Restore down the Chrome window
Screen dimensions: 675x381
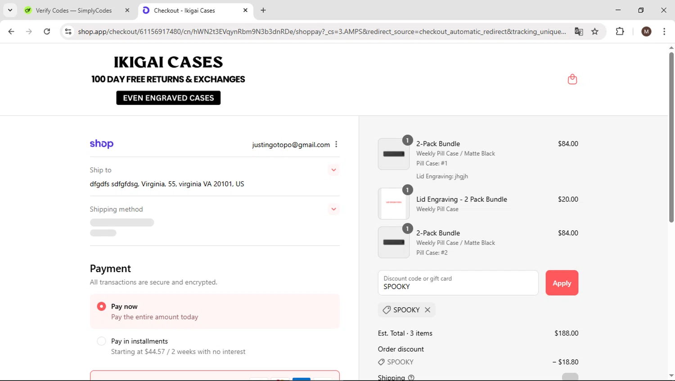pyautogui.click(x=641, y=10)
